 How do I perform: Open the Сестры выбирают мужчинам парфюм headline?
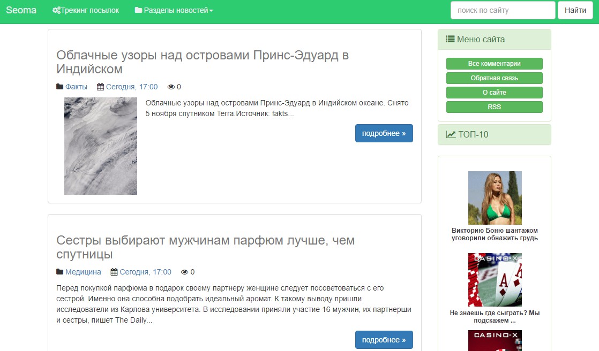[x=206, y=247]
